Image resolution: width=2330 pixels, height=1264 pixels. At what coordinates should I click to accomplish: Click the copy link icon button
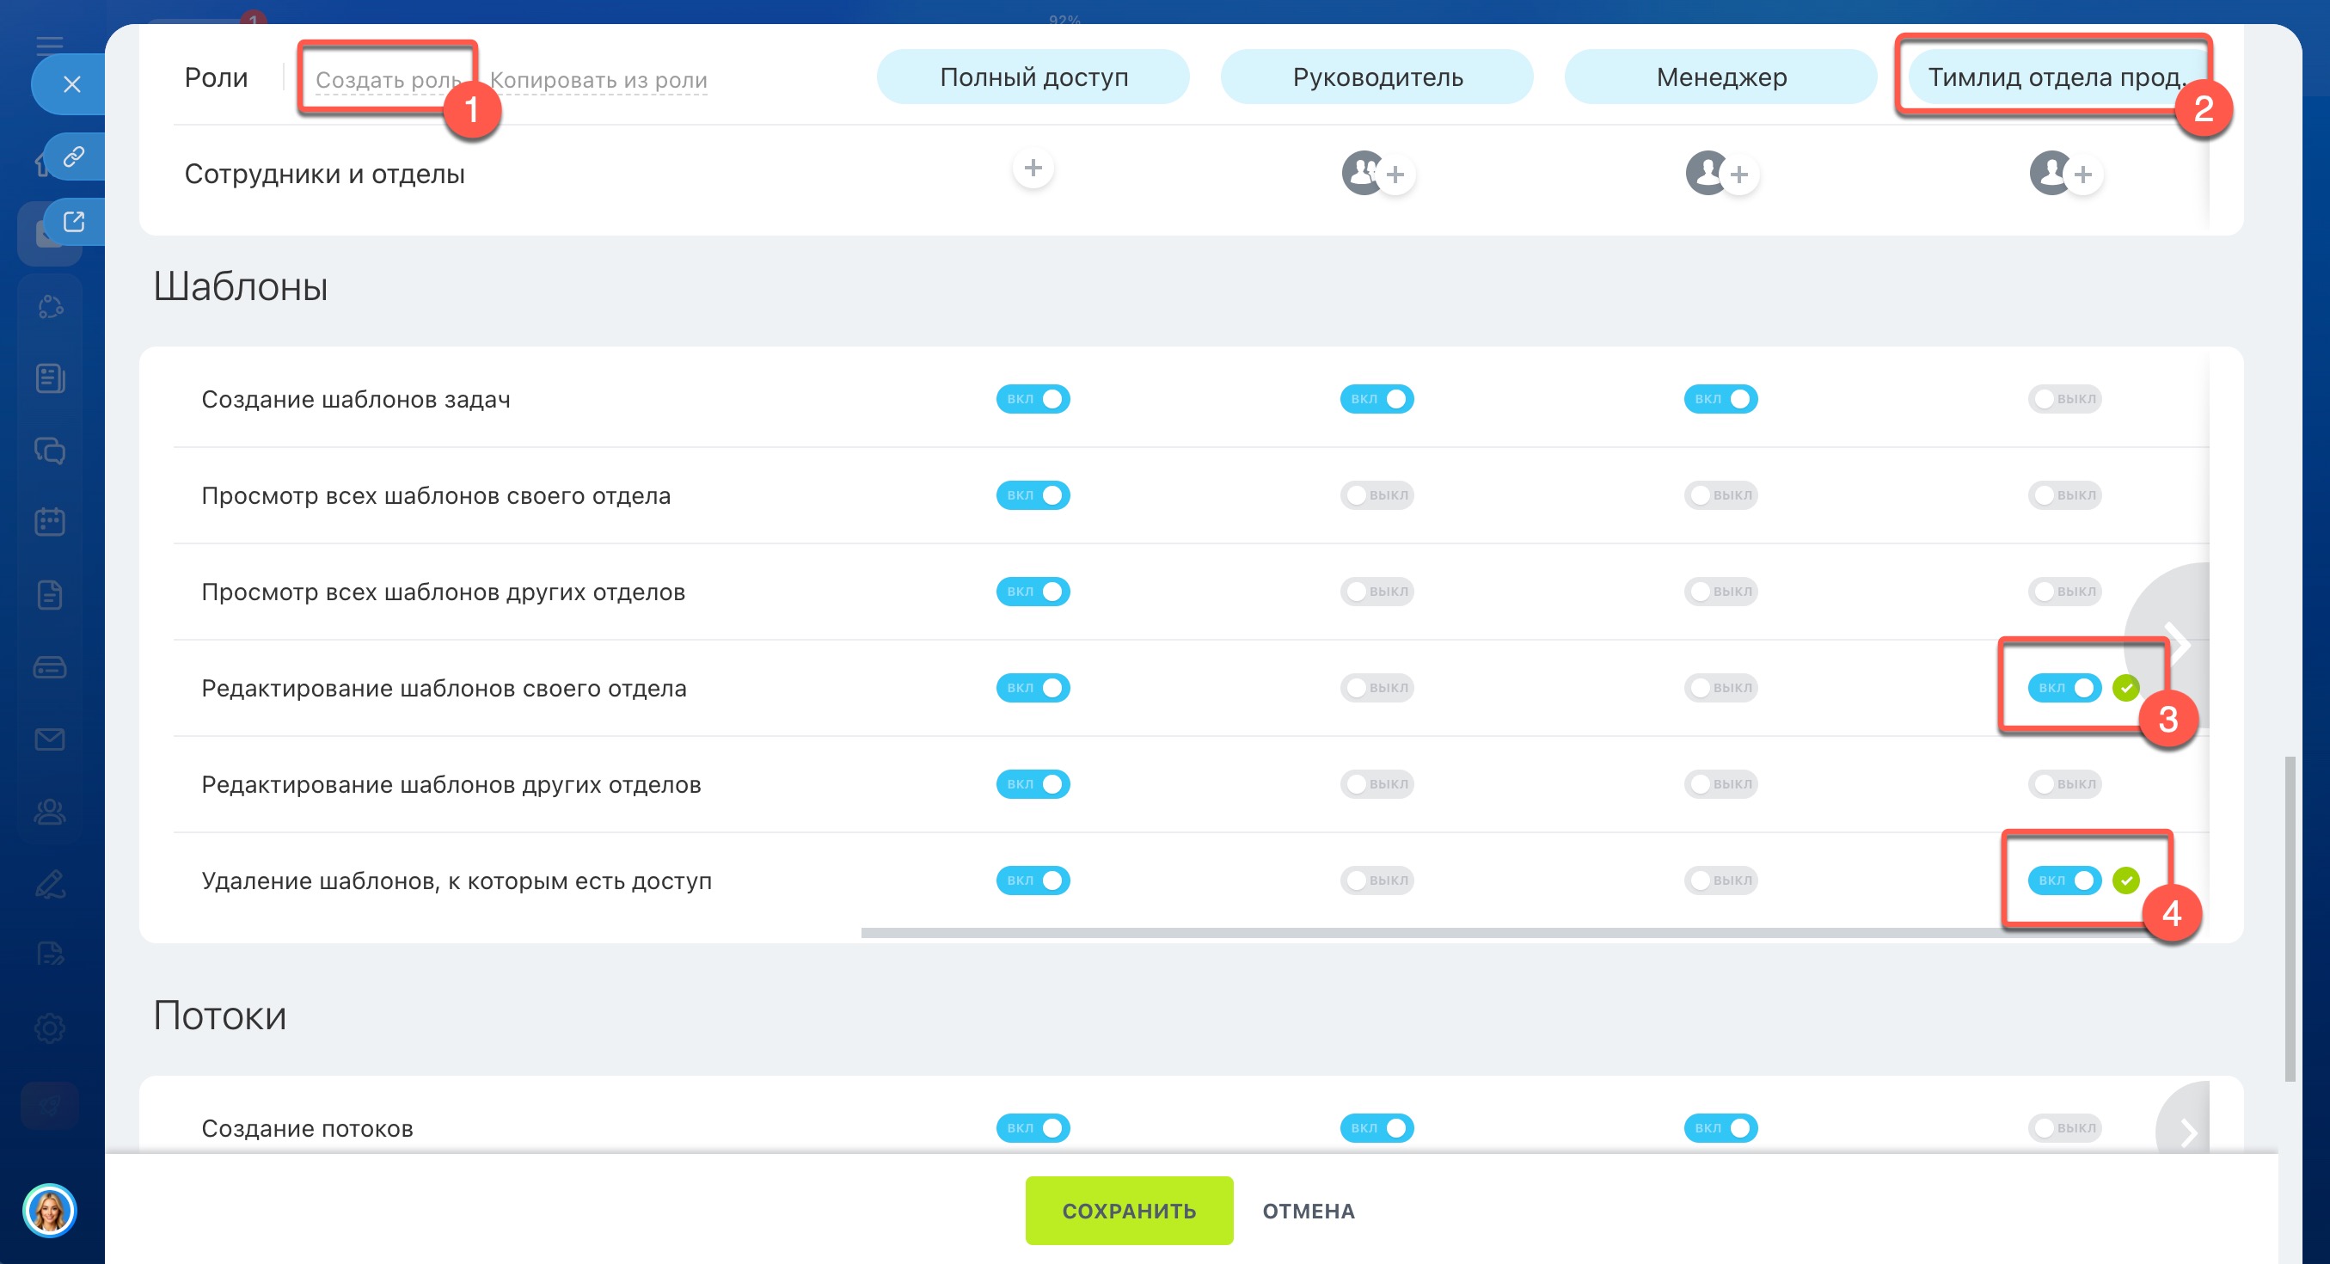[74, 156]
